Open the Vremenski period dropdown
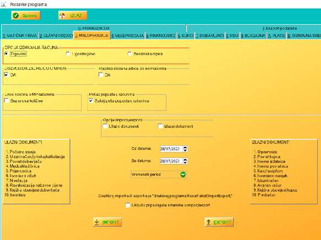 159,174
